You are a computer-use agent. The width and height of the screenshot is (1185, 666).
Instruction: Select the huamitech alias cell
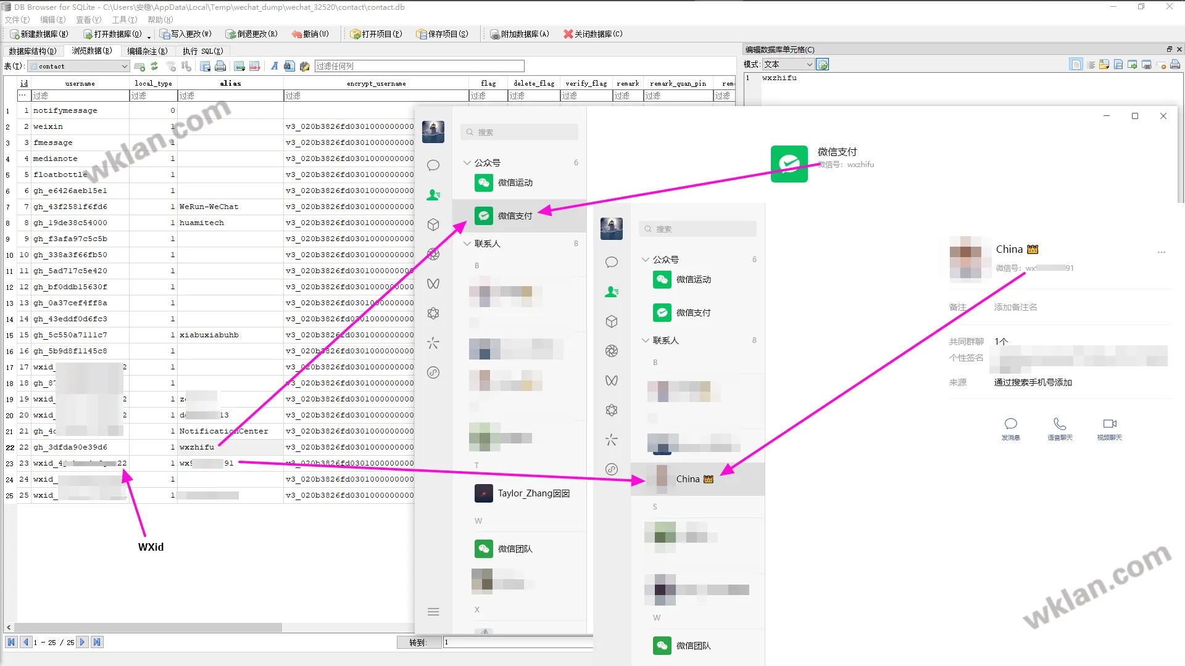click(230, 223)
